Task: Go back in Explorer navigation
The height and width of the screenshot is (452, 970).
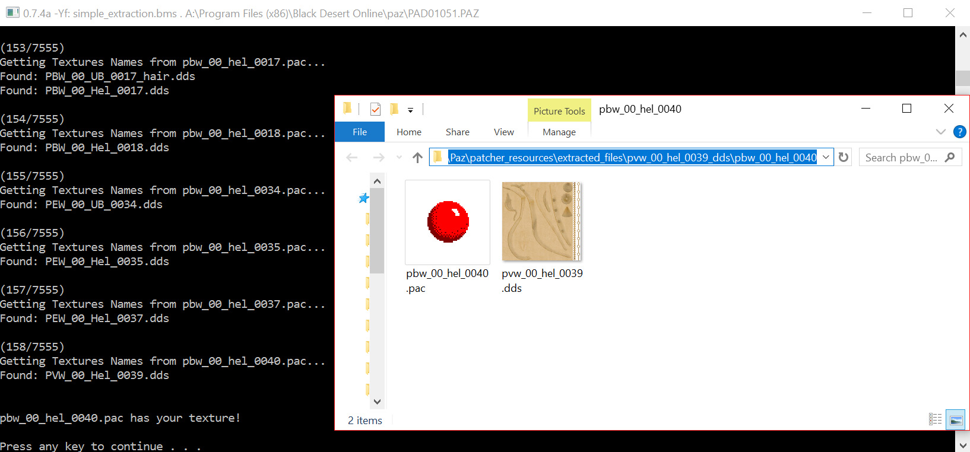Action: click(x=352, y=157)
